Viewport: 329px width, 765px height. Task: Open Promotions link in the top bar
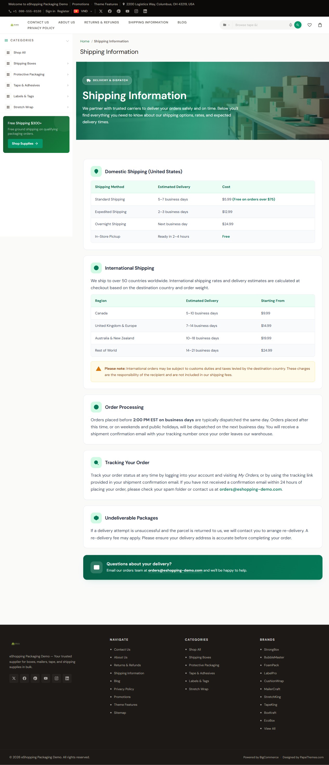coord(80,4)
